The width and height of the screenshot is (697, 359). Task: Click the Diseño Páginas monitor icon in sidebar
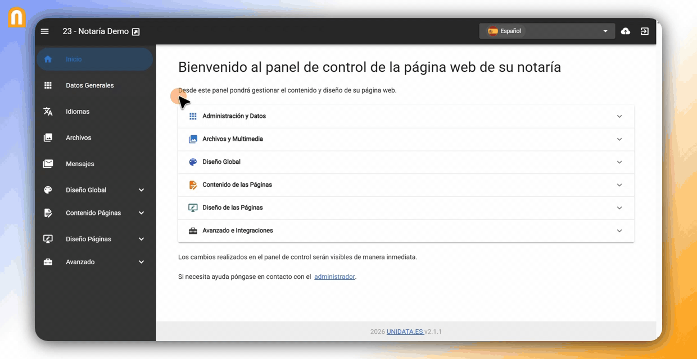pos(48,239)
